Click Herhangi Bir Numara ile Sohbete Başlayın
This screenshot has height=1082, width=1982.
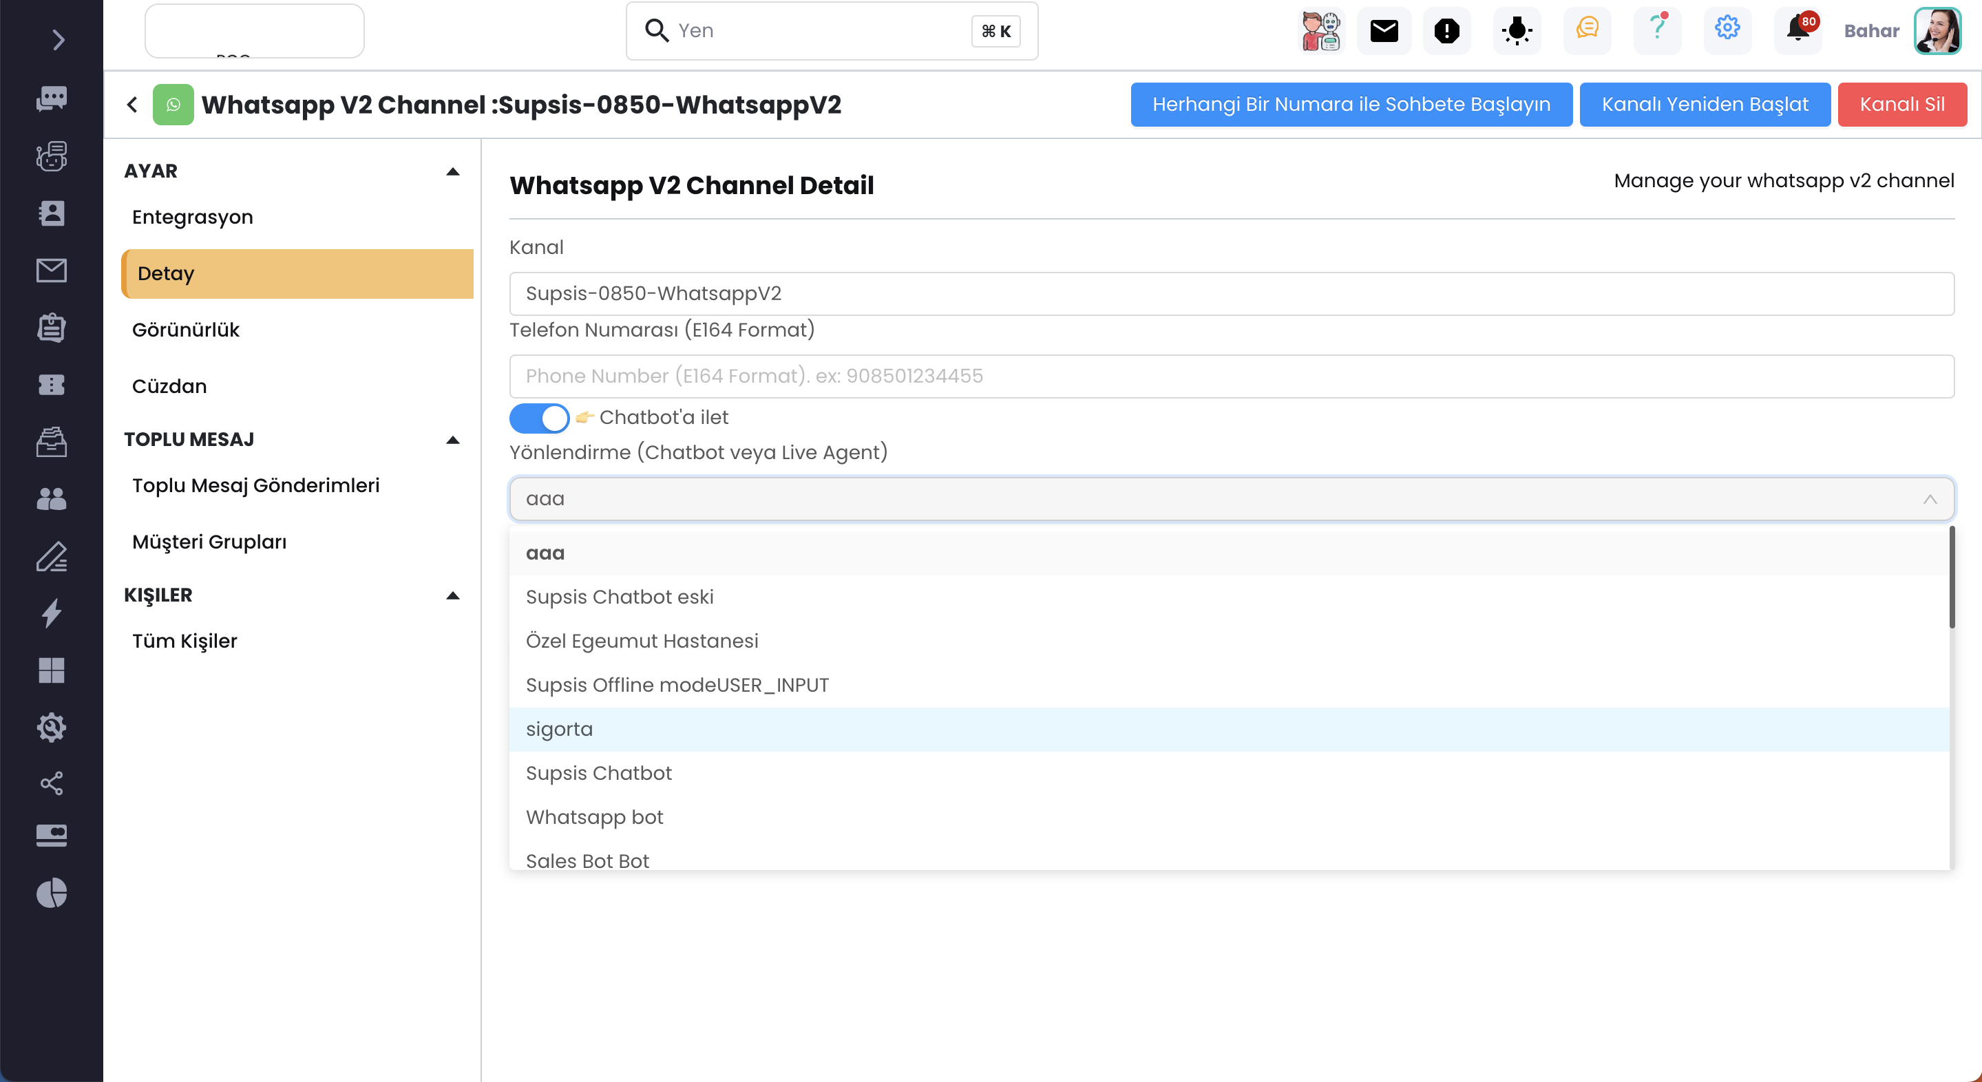1351,105
